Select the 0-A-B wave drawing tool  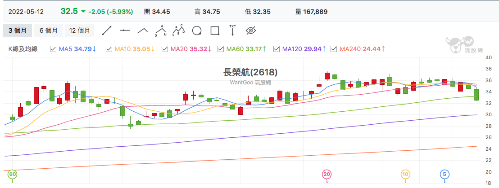(x=161, y=31)
